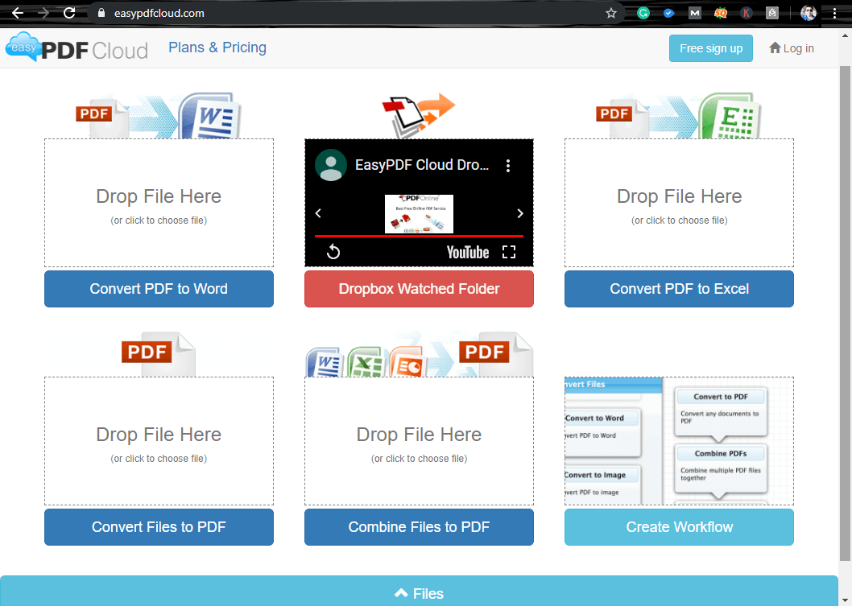Click the Drop File Here area above Convert Files to PDF

(158, 440)
